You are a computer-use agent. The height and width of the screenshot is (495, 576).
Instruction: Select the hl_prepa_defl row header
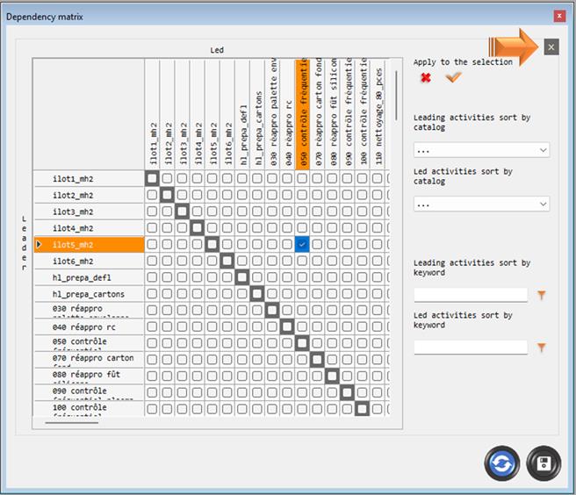tap(89, 277)
